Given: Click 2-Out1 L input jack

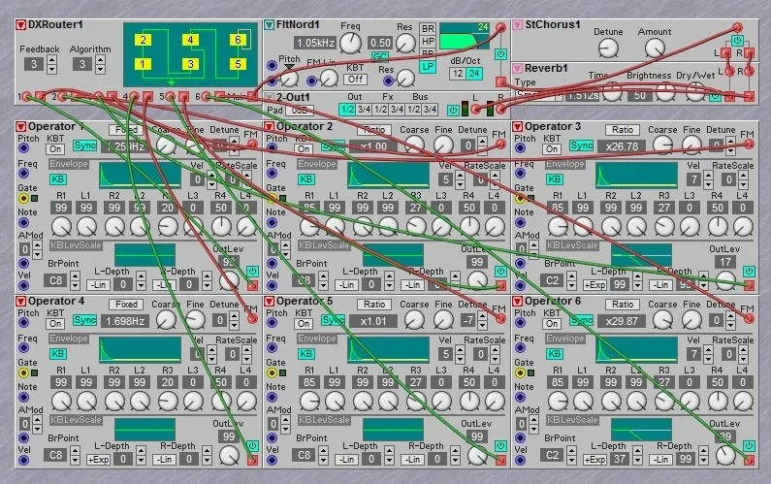Looking at the screenshot, I should [x=475, y=110].
